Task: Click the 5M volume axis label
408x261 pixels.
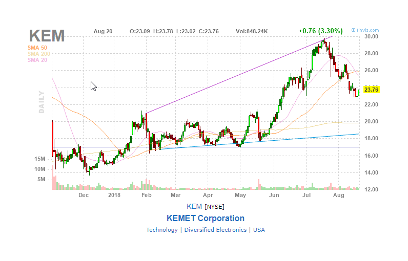Action: (42, 179)
